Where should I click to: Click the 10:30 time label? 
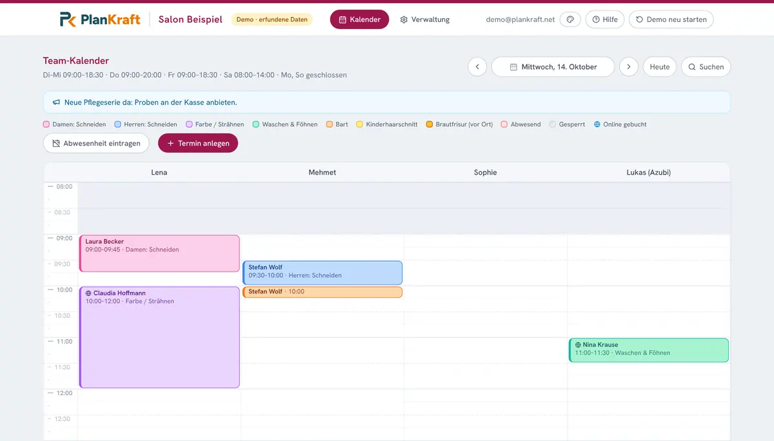click(63, 315)
